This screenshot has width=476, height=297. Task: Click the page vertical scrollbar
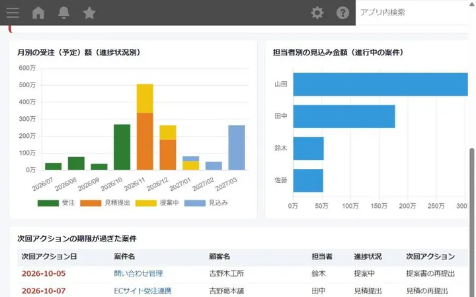(472, 221)
